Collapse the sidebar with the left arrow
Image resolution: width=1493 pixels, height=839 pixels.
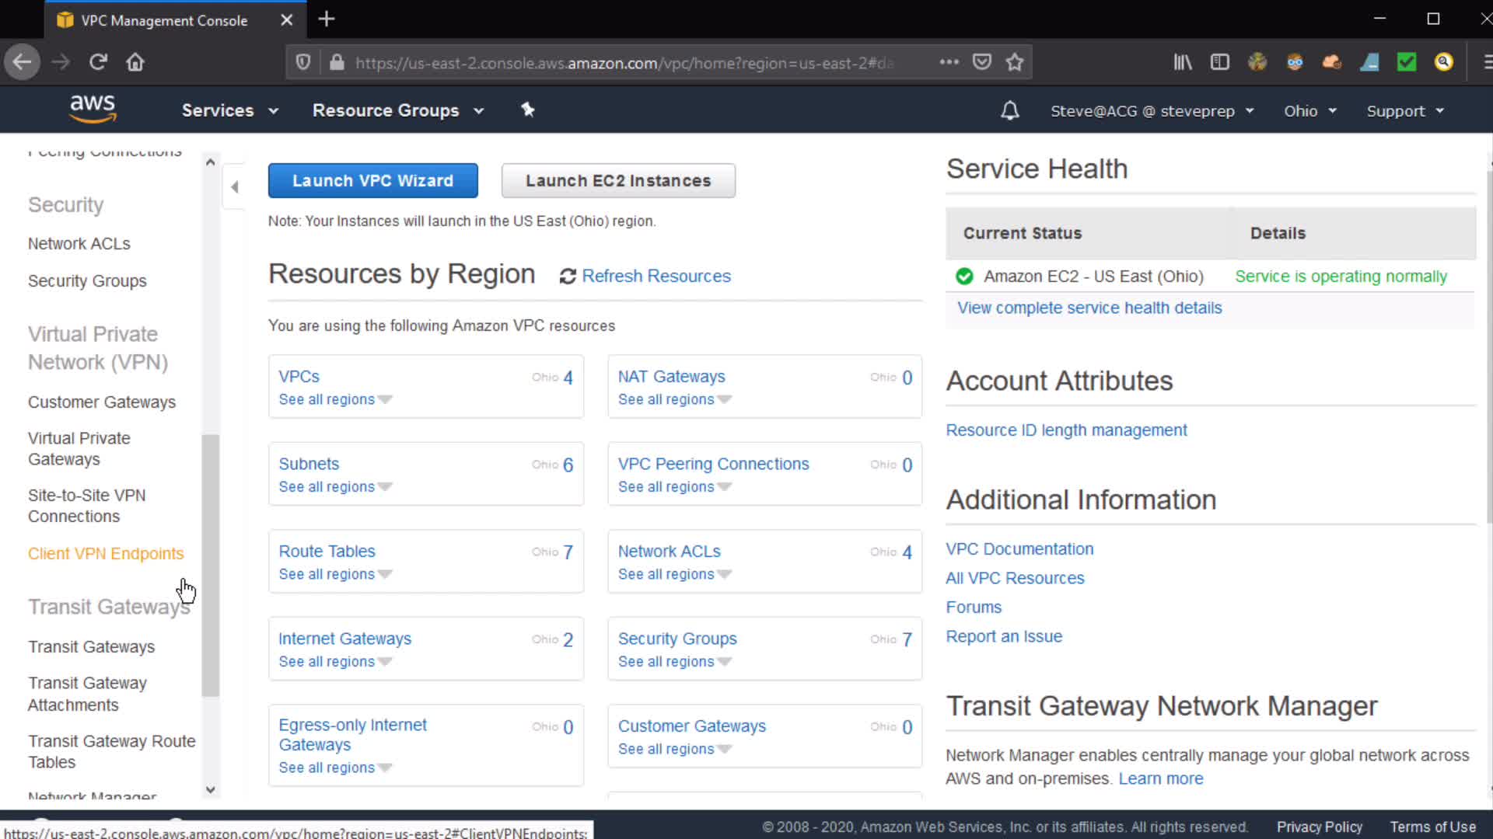[x=234, y=187]
